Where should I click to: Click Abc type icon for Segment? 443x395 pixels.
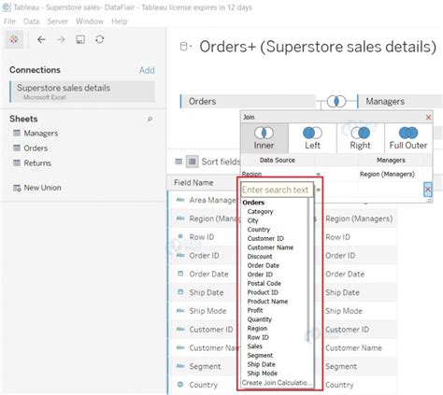tap(180, 366)
